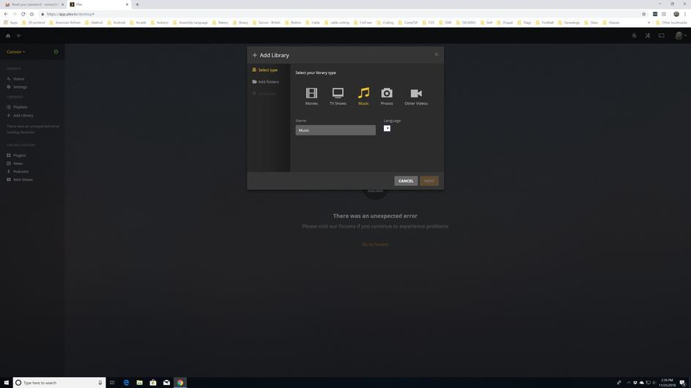
Task: Open the Coding bookmark folder
Action: (385, 23)
